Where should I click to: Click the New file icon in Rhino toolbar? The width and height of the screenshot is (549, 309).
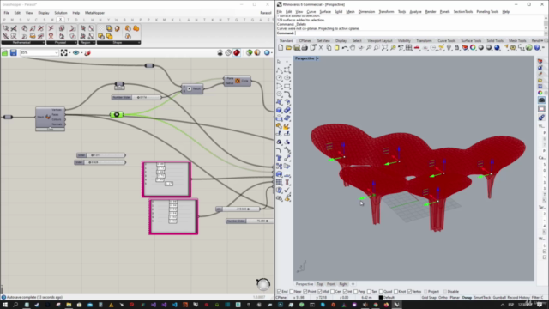[281, 48]
